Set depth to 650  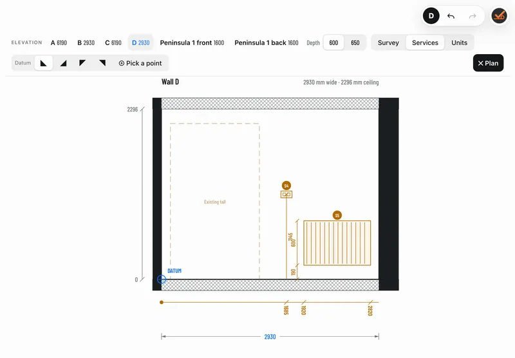tap(355, 42)
